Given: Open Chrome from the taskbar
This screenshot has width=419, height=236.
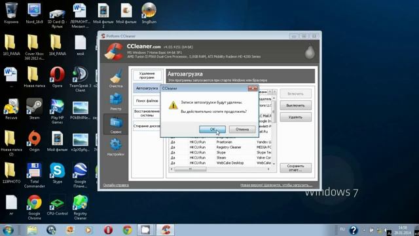Looking at the screenshot, I should pyautogui.click(x=127, y=230).
